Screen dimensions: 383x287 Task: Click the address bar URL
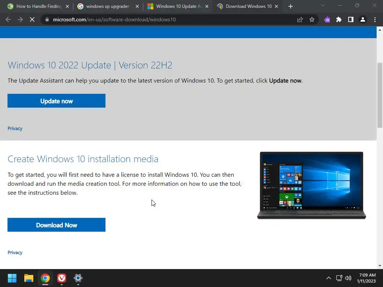click(x=114, y=19)
